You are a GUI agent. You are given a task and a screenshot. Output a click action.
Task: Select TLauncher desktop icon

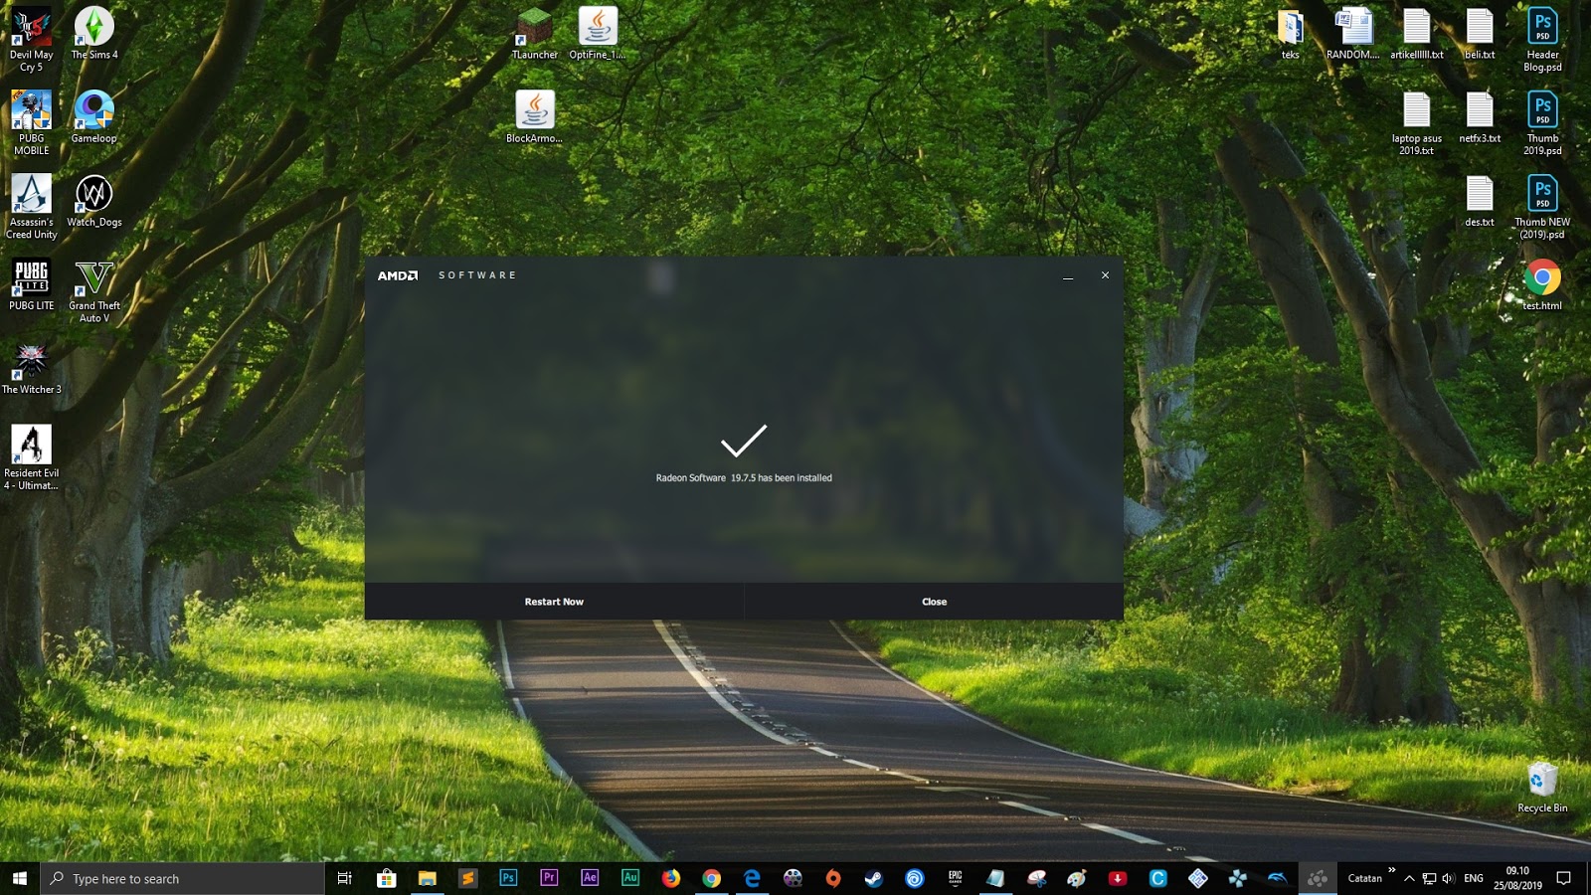(x=535, y=34)
